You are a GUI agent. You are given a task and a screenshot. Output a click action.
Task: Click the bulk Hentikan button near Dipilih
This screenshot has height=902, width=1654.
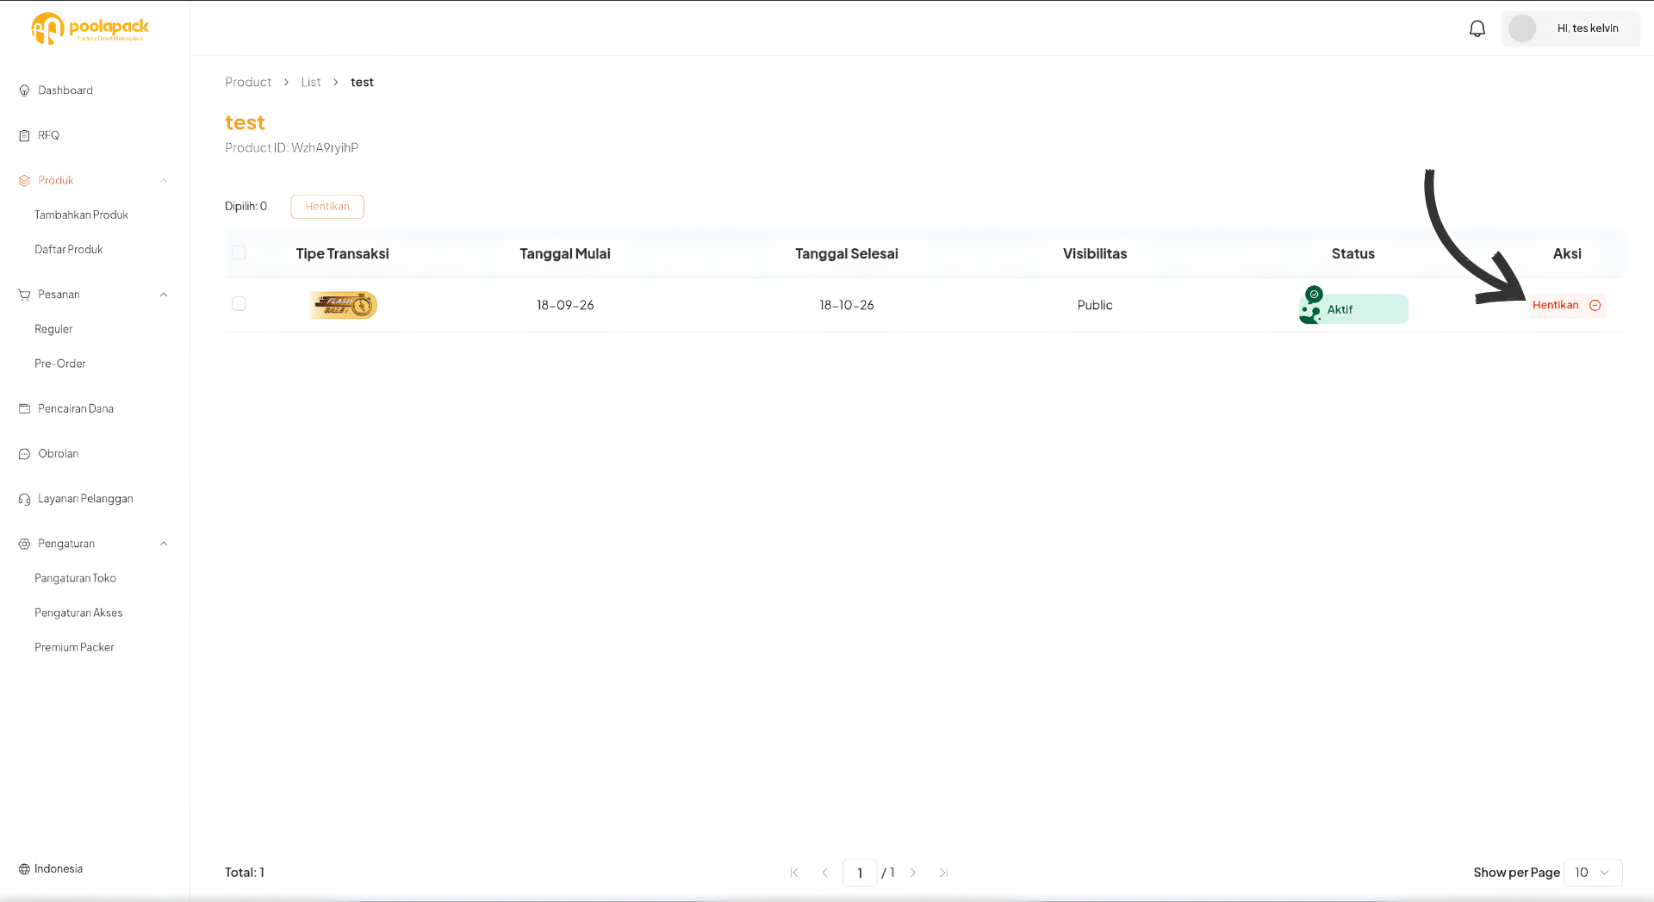click(x=327, y=207)
